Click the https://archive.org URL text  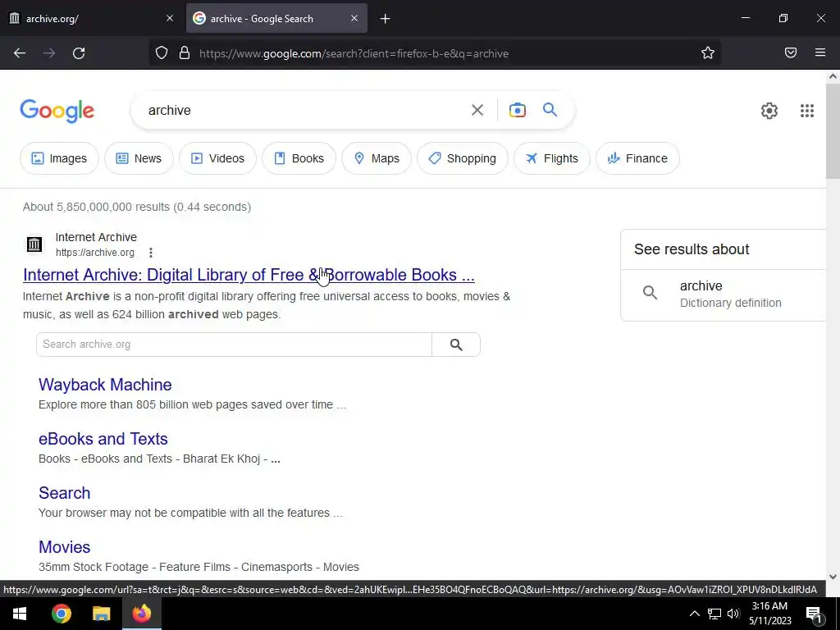[x=95, y=253]
